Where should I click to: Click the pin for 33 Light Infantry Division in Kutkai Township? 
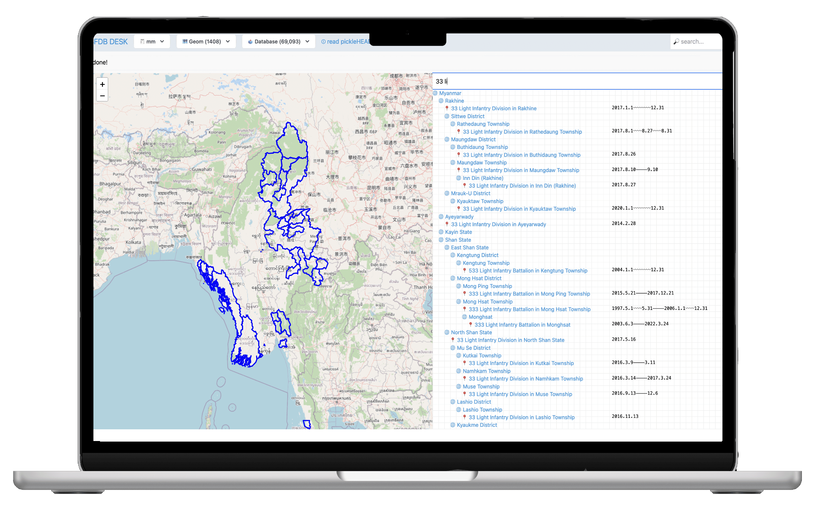[465, 363]
